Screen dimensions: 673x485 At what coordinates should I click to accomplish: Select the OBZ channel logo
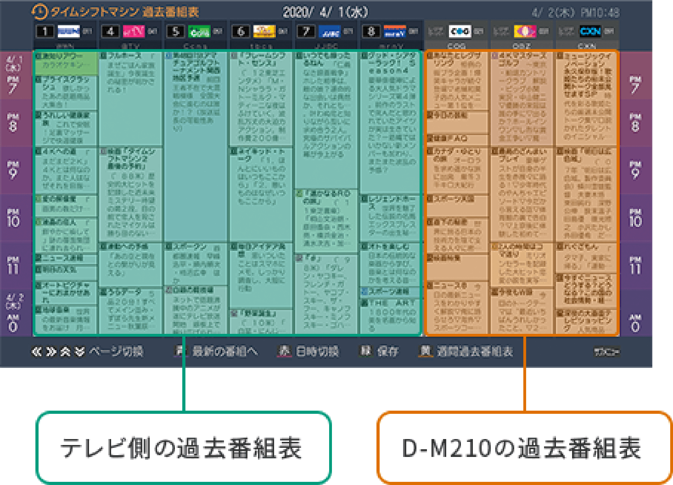point(525,32)
